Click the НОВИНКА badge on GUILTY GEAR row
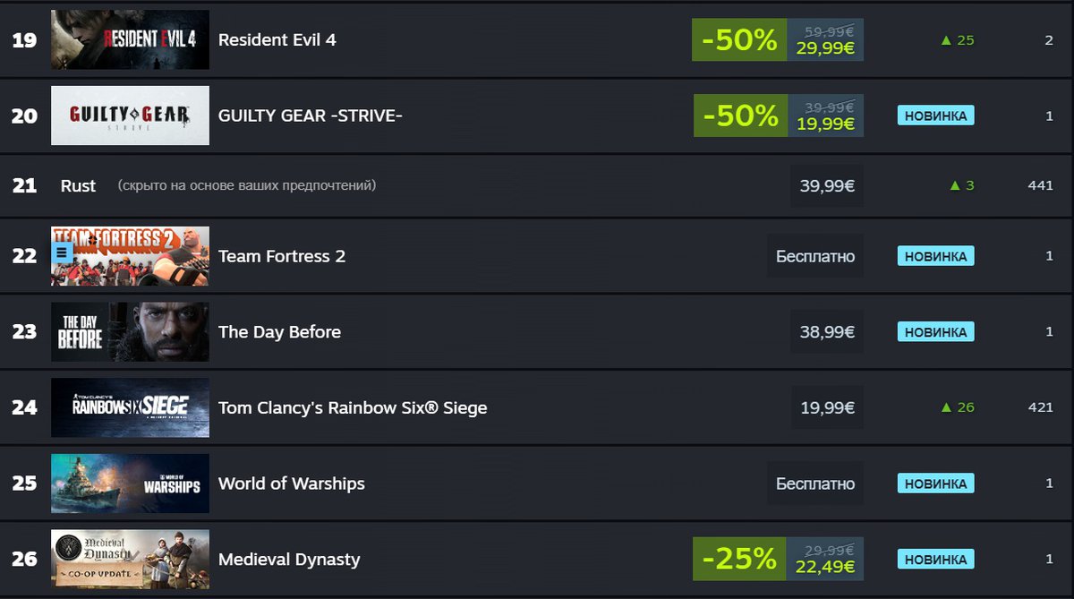 pos(935,116)
